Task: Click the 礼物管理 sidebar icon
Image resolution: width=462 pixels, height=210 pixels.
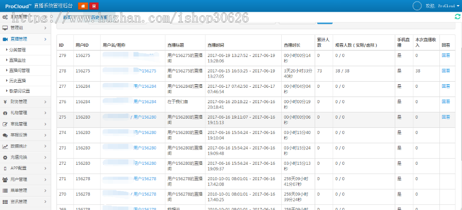Action: (x=5, y=113)
